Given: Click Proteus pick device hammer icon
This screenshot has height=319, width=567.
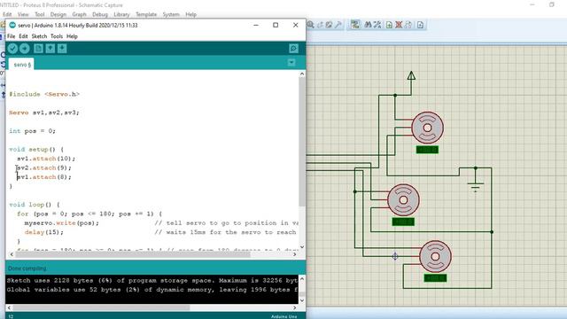Looking at the screenshot, I should tap(338, 25).
